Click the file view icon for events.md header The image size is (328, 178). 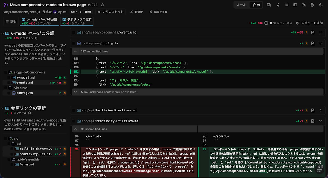point(313,32)
